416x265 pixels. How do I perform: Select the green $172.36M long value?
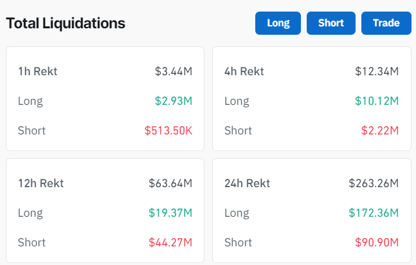pyautogui.click(x=374, y=213)
